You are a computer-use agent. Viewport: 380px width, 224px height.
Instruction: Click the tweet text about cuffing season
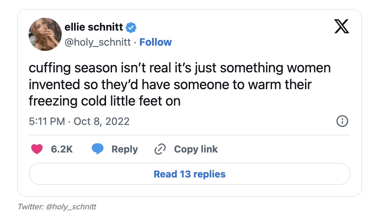pyautogui.click(x=180, y=68)
